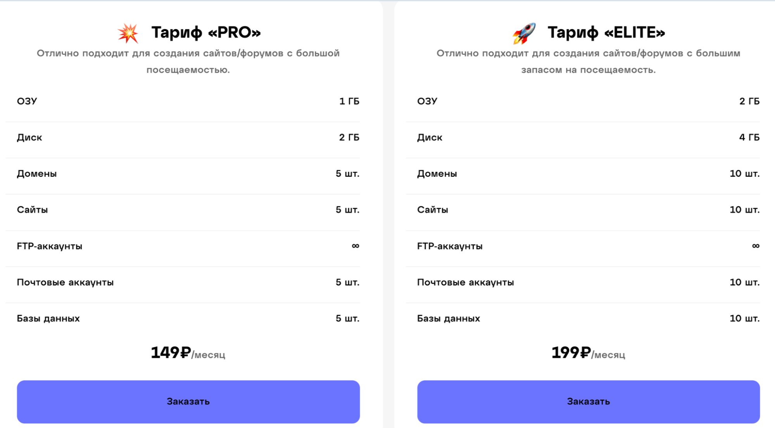Click the ELITE plan description text

coord(588,61)
